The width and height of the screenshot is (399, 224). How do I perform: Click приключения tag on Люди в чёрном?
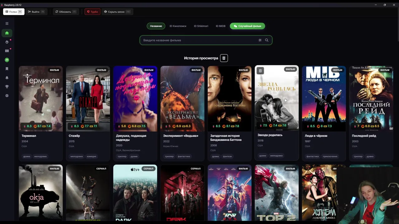(x=330, y=156)
